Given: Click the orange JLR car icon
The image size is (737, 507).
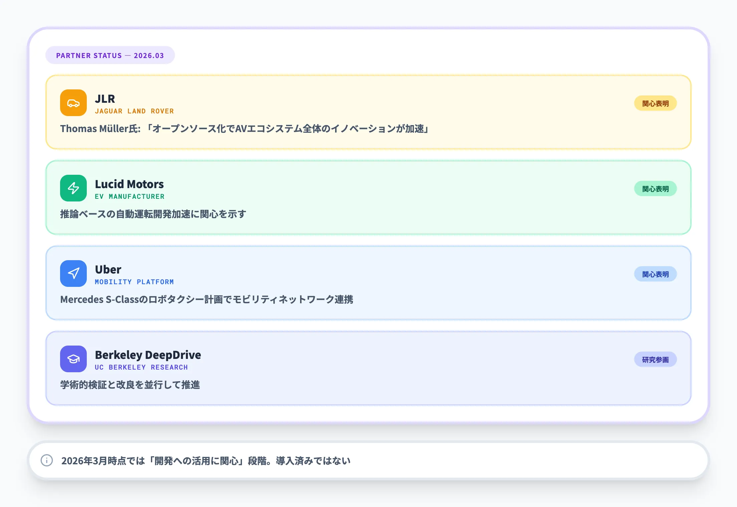Looking at the screenshot, I should pyautogui.click(x=73, y=103).
